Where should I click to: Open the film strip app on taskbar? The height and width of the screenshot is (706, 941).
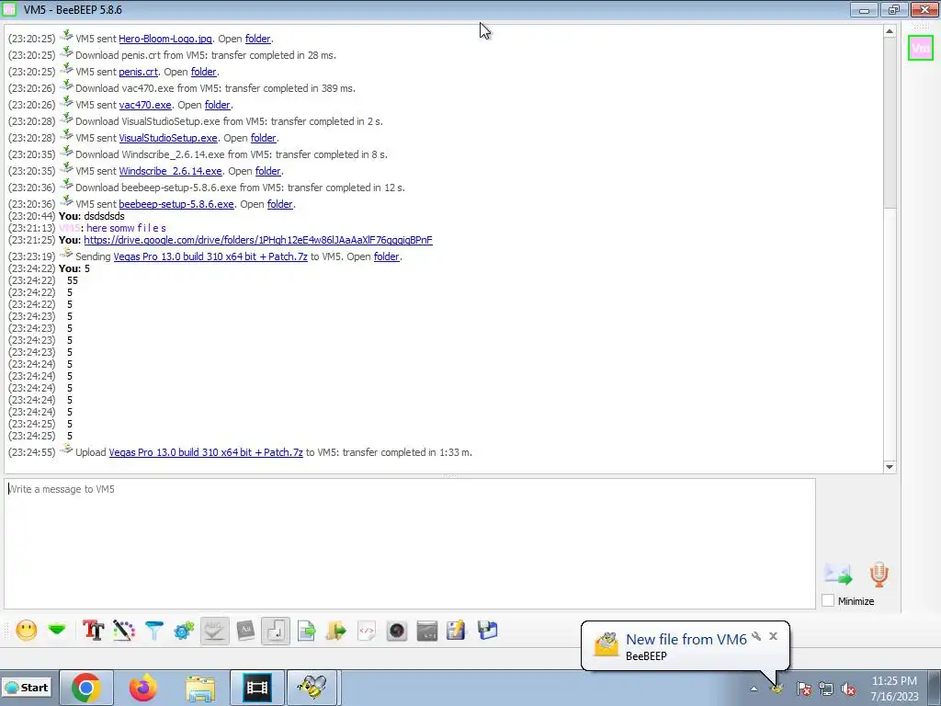tap(256, 688)
